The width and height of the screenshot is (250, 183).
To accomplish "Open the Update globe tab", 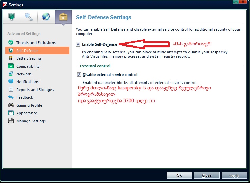I will (x=46, y=17).
